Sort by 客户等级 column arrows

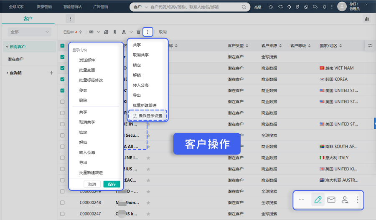click(309, 46)
